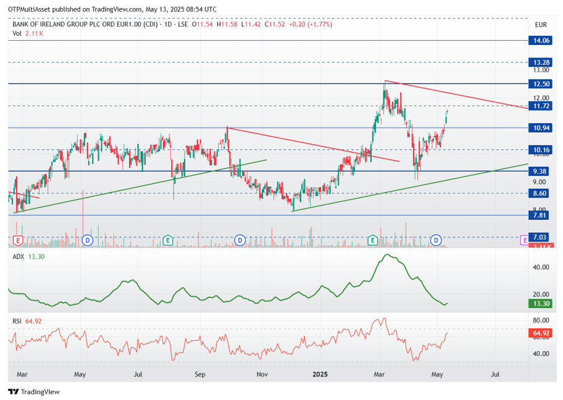563x400 pixels.
Task: Click the ADX 13.30 indicator legend
Action: pos(28,256)
